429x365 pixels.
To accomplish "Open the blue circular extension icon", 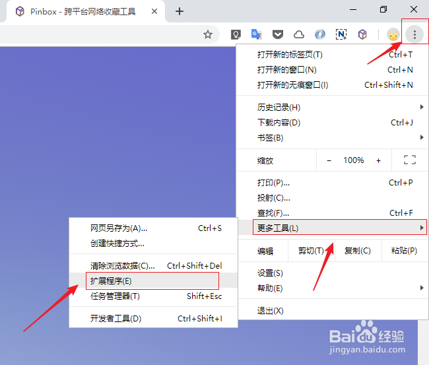I will (x=320, y=34).
